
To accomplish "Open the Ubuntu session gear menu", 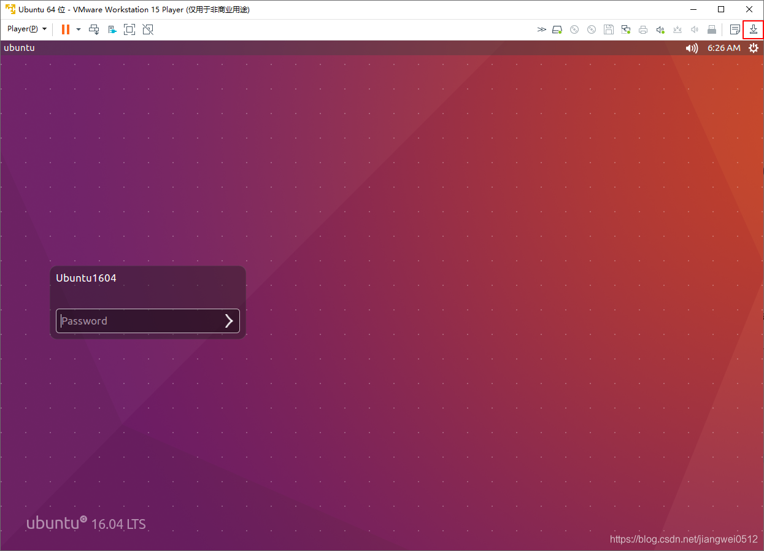I will [x=754, y=48].
